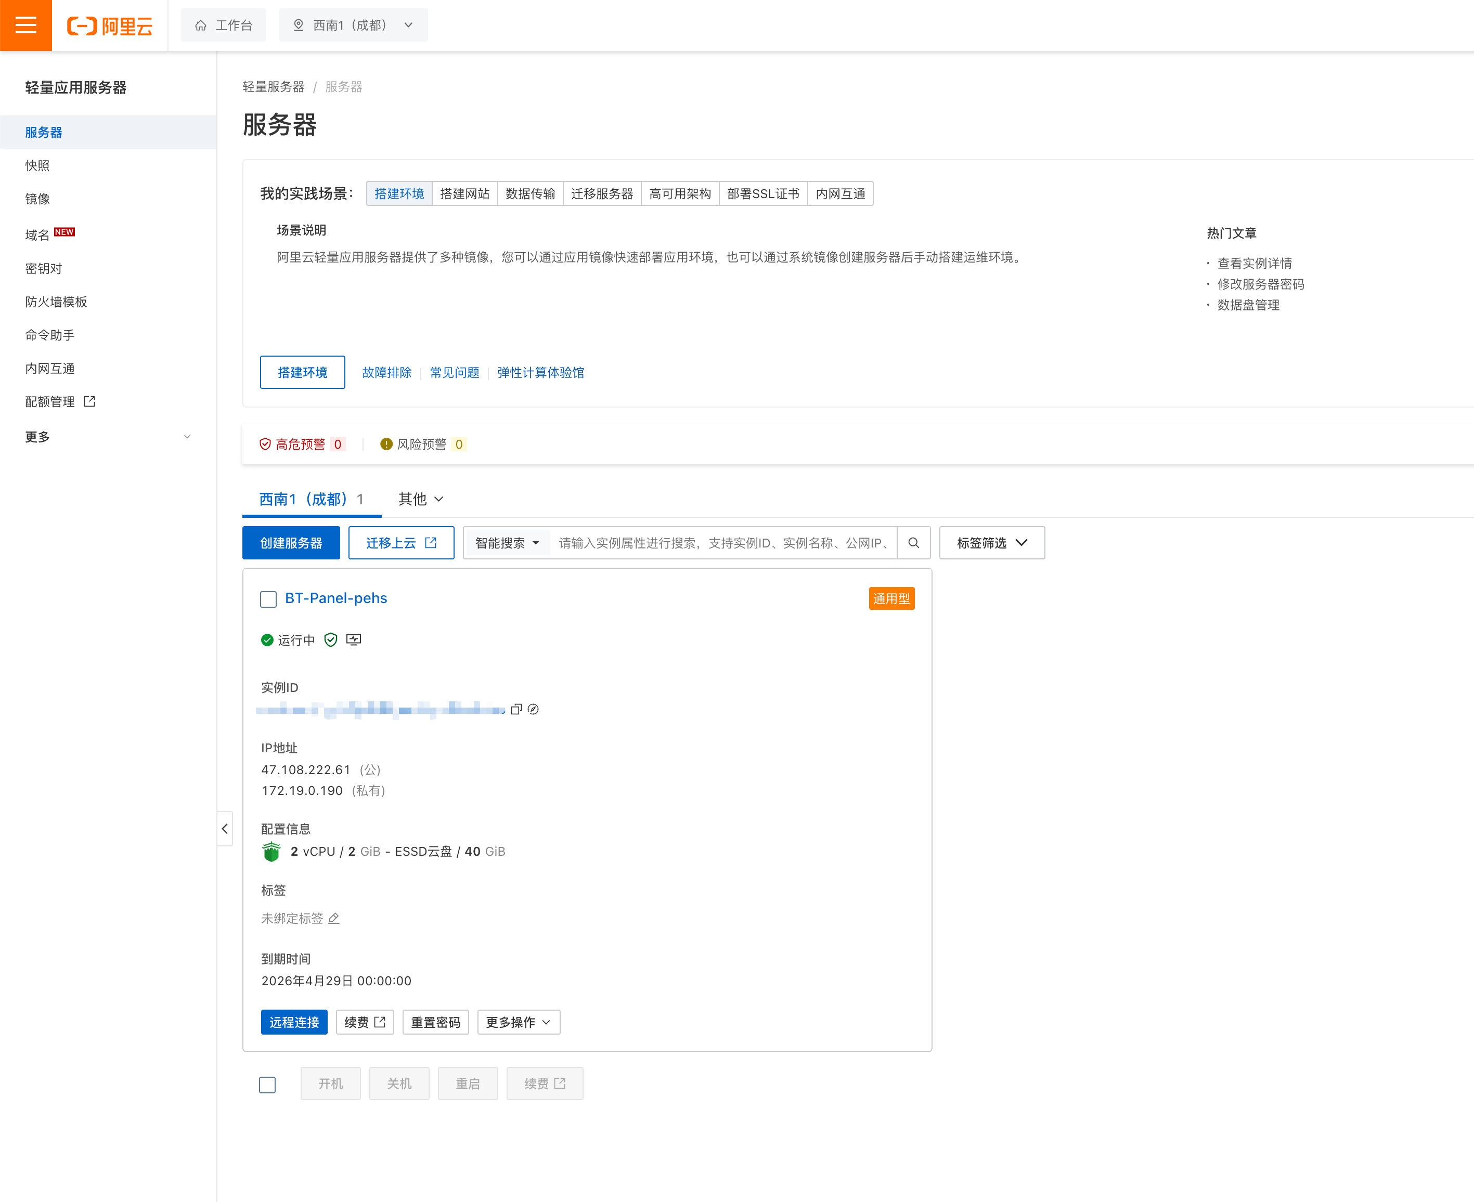Expand 更多 in the sidebar
The width and height of the screenshot is (1474, 1202).
[x=108, y=437]
